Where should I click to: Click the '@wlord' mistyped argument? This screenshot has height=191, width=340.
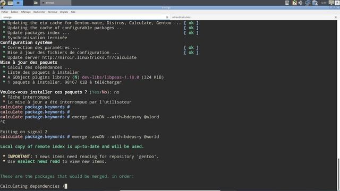151,117
